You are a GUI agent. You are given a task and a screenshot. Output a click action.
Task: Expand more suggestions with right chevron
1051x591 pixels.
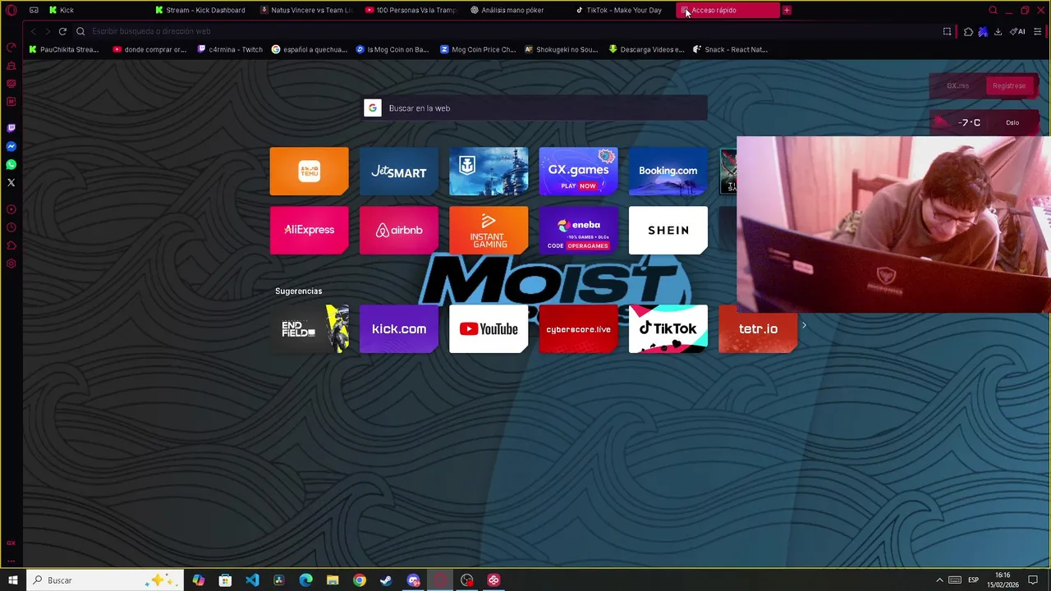click(804, 326)
